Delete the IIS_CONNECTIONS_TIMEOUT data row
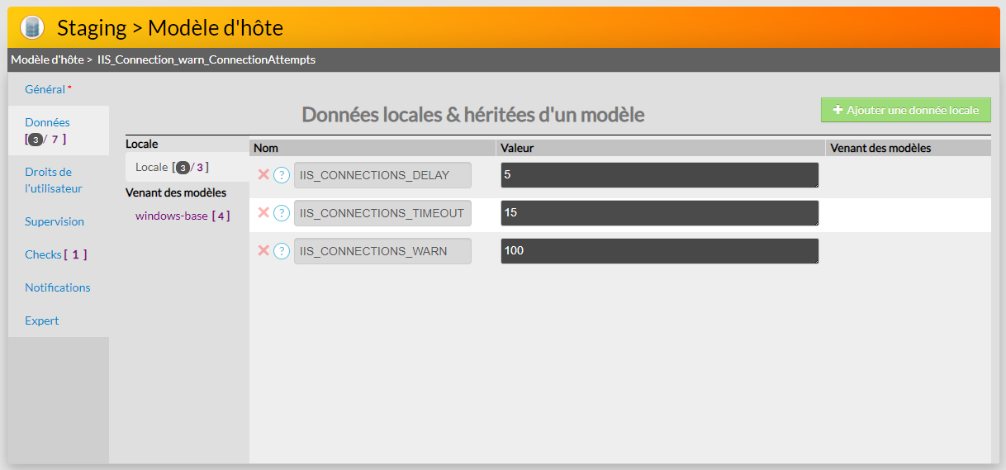The width and height of the screenshot is (1006, 470). (263, 212)
